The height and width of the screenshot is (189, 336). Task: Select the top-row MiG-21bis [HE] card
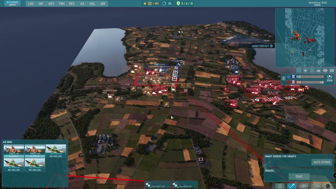click(x=56, y=151)
